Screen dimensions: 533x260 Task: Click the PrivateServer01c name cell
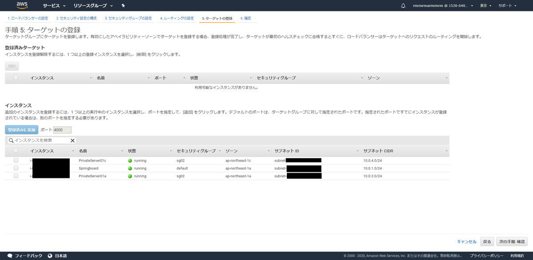pos(92,161)
